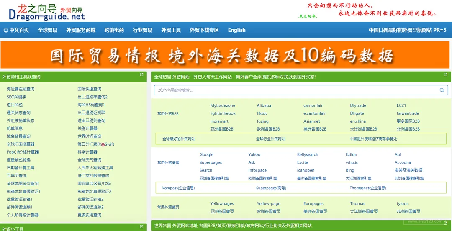Open the Google search engine link
The width and height of the screenshot is (452, 231).
point(206,154)
